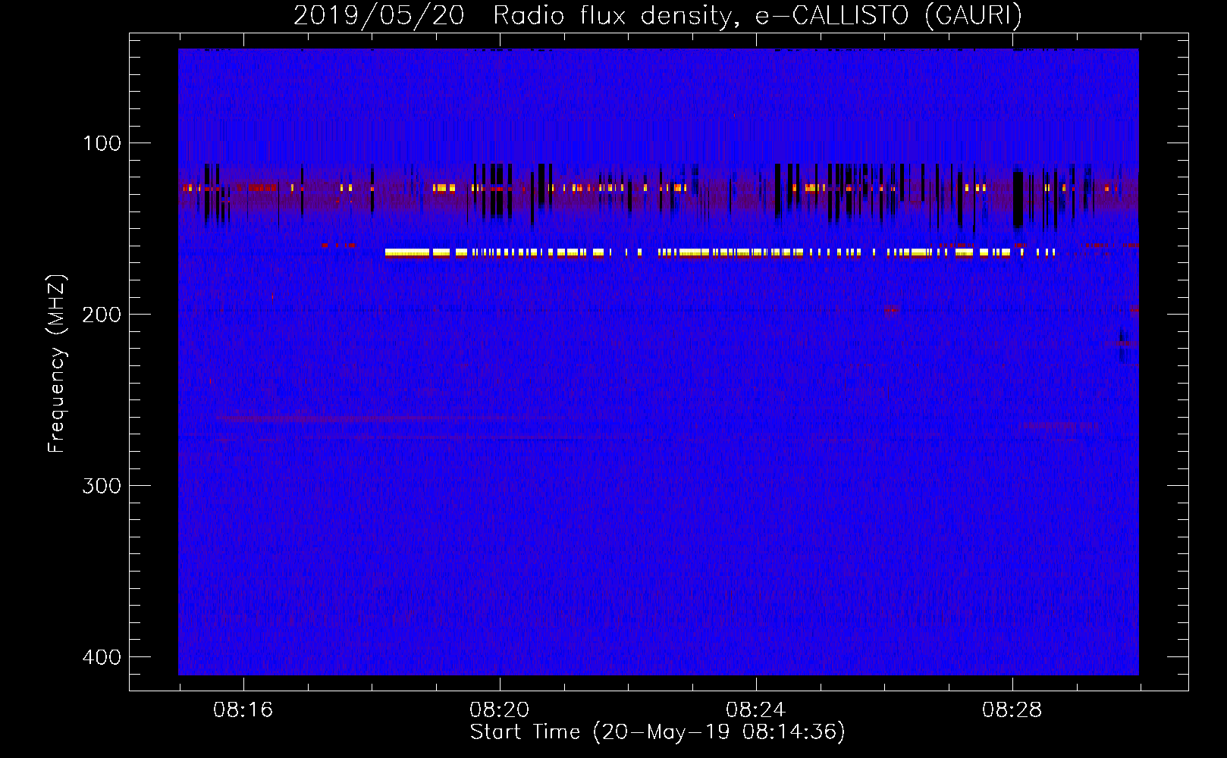This screenshot has height=758, width=1227.
Task: Click the 300 frequency tick label
Action: click(x=102, y=486)
